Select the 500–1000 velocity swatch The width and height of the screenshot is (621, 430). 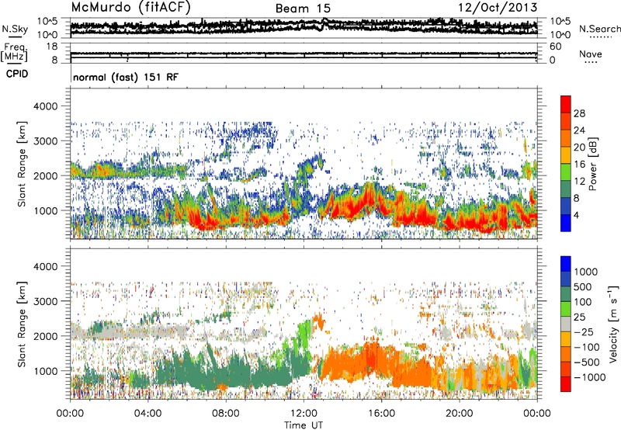pos(566,279)
